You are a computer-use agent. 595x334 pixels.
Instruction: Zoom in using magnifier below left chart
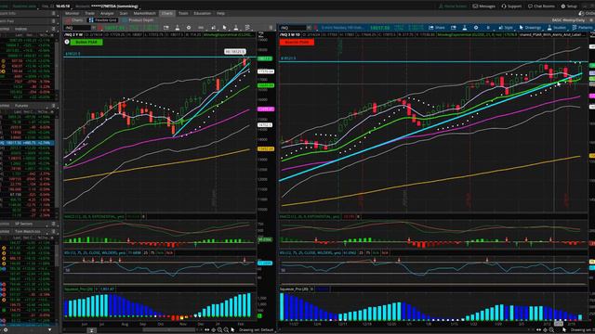click(x=219, y=330)
